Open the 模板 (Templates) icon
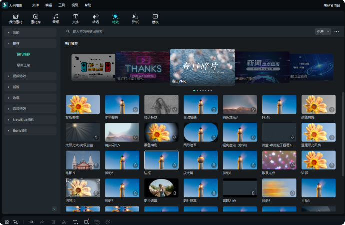Viewport: 345px width, 225px height. coord(155,16)
